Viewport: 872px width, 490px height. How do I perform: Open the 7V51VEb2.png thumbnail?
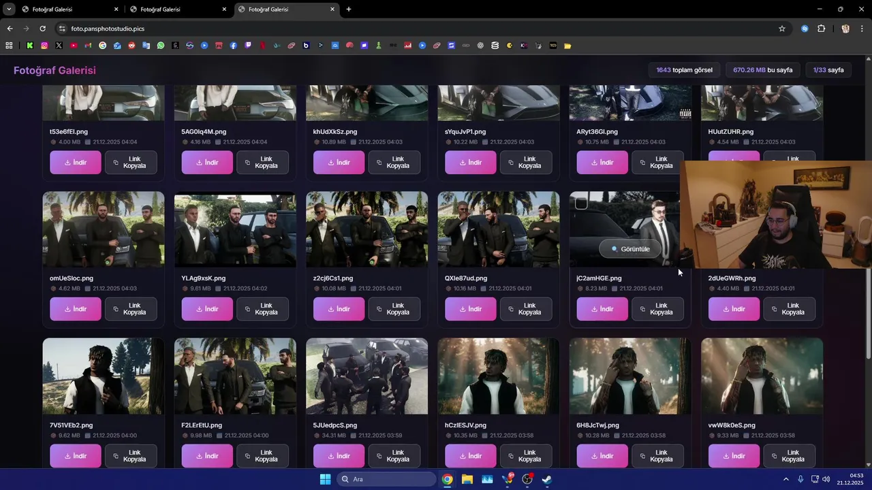[x=104, y=376]
